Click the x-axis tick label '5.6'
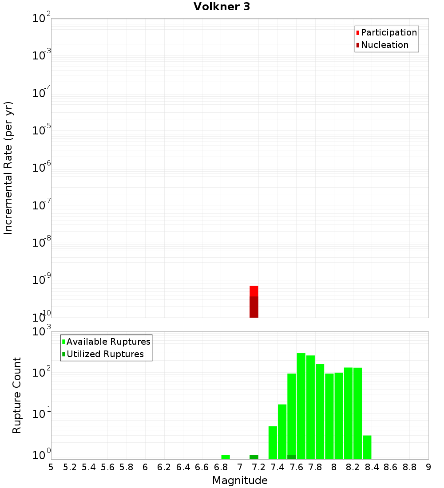The width and height of the screenshot is (444, 488). pyautogui.click(x=107, y=468)
